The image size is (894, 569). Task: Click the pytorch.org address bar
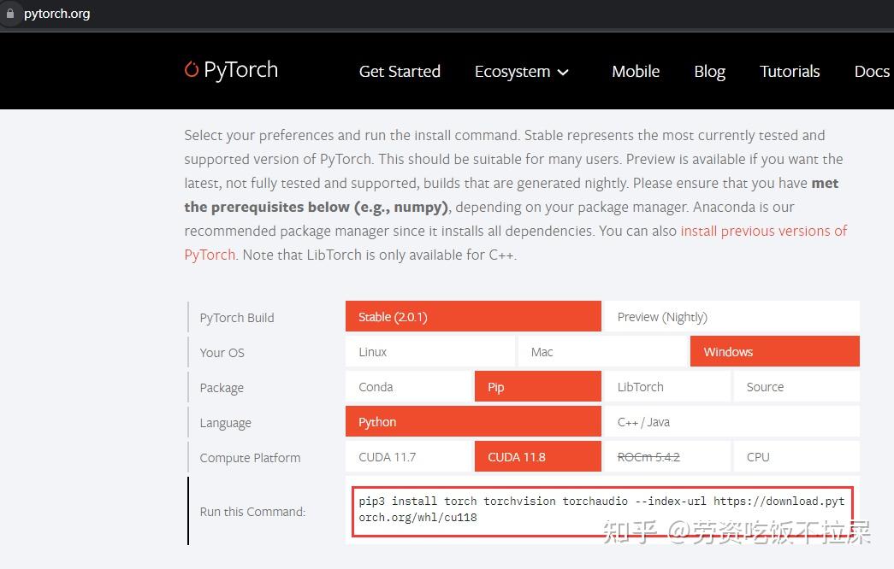tap(56, 14)
